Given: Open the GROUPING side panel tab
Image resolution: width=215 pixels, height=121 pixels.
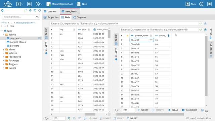Looking at the screenshot, I should 211,49.
